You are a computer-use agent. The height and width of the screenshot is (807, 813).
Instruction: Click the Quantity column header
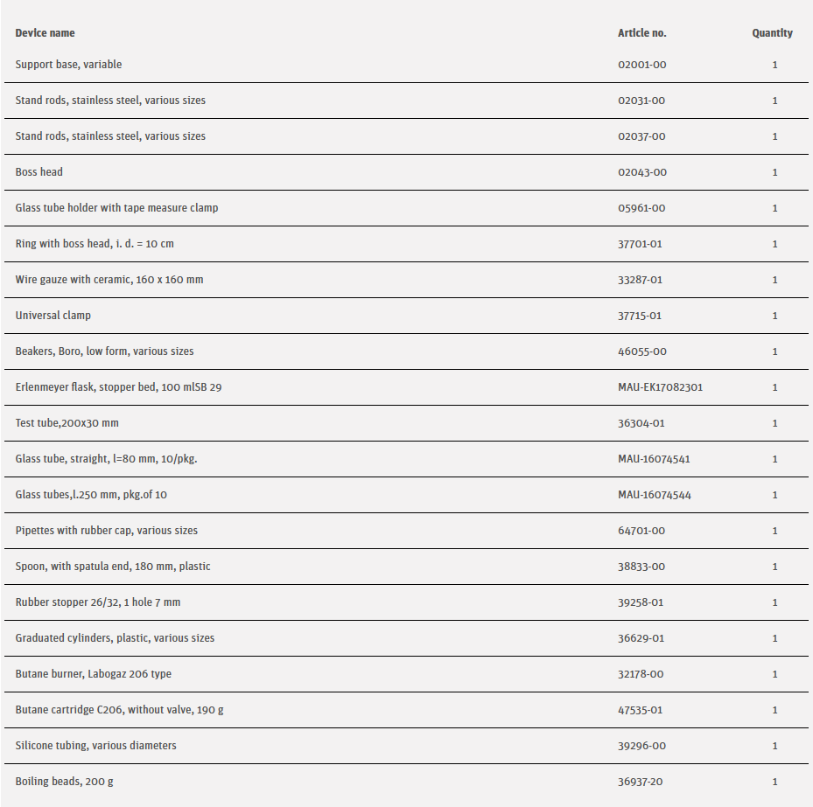coord(772,33)
